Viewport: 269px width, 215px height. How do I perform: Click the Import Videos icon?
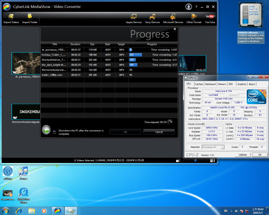click(x=11, y=18)
